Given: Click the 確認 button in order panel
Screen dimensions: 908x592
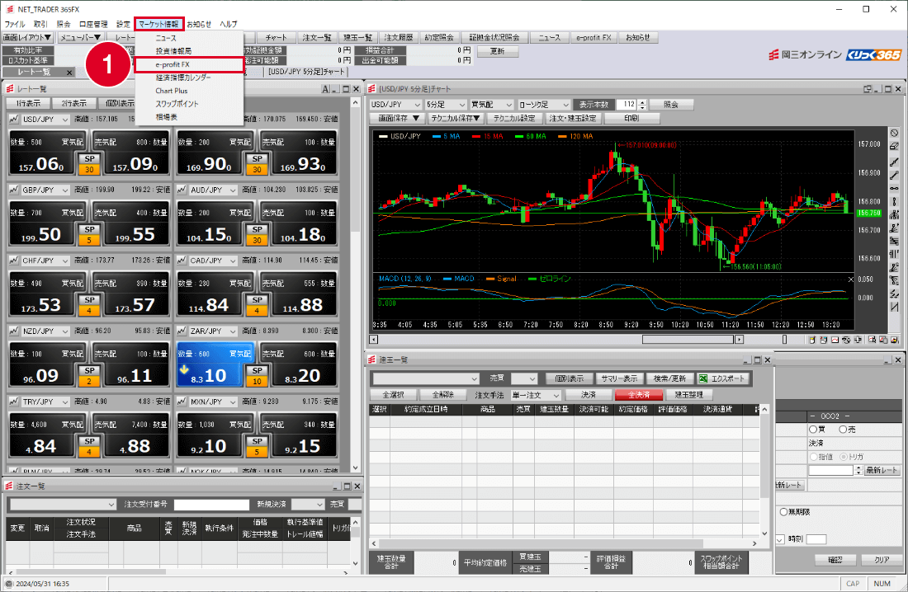Looking at the screenshot, I should pyautogui.click(x=835, y=560).
